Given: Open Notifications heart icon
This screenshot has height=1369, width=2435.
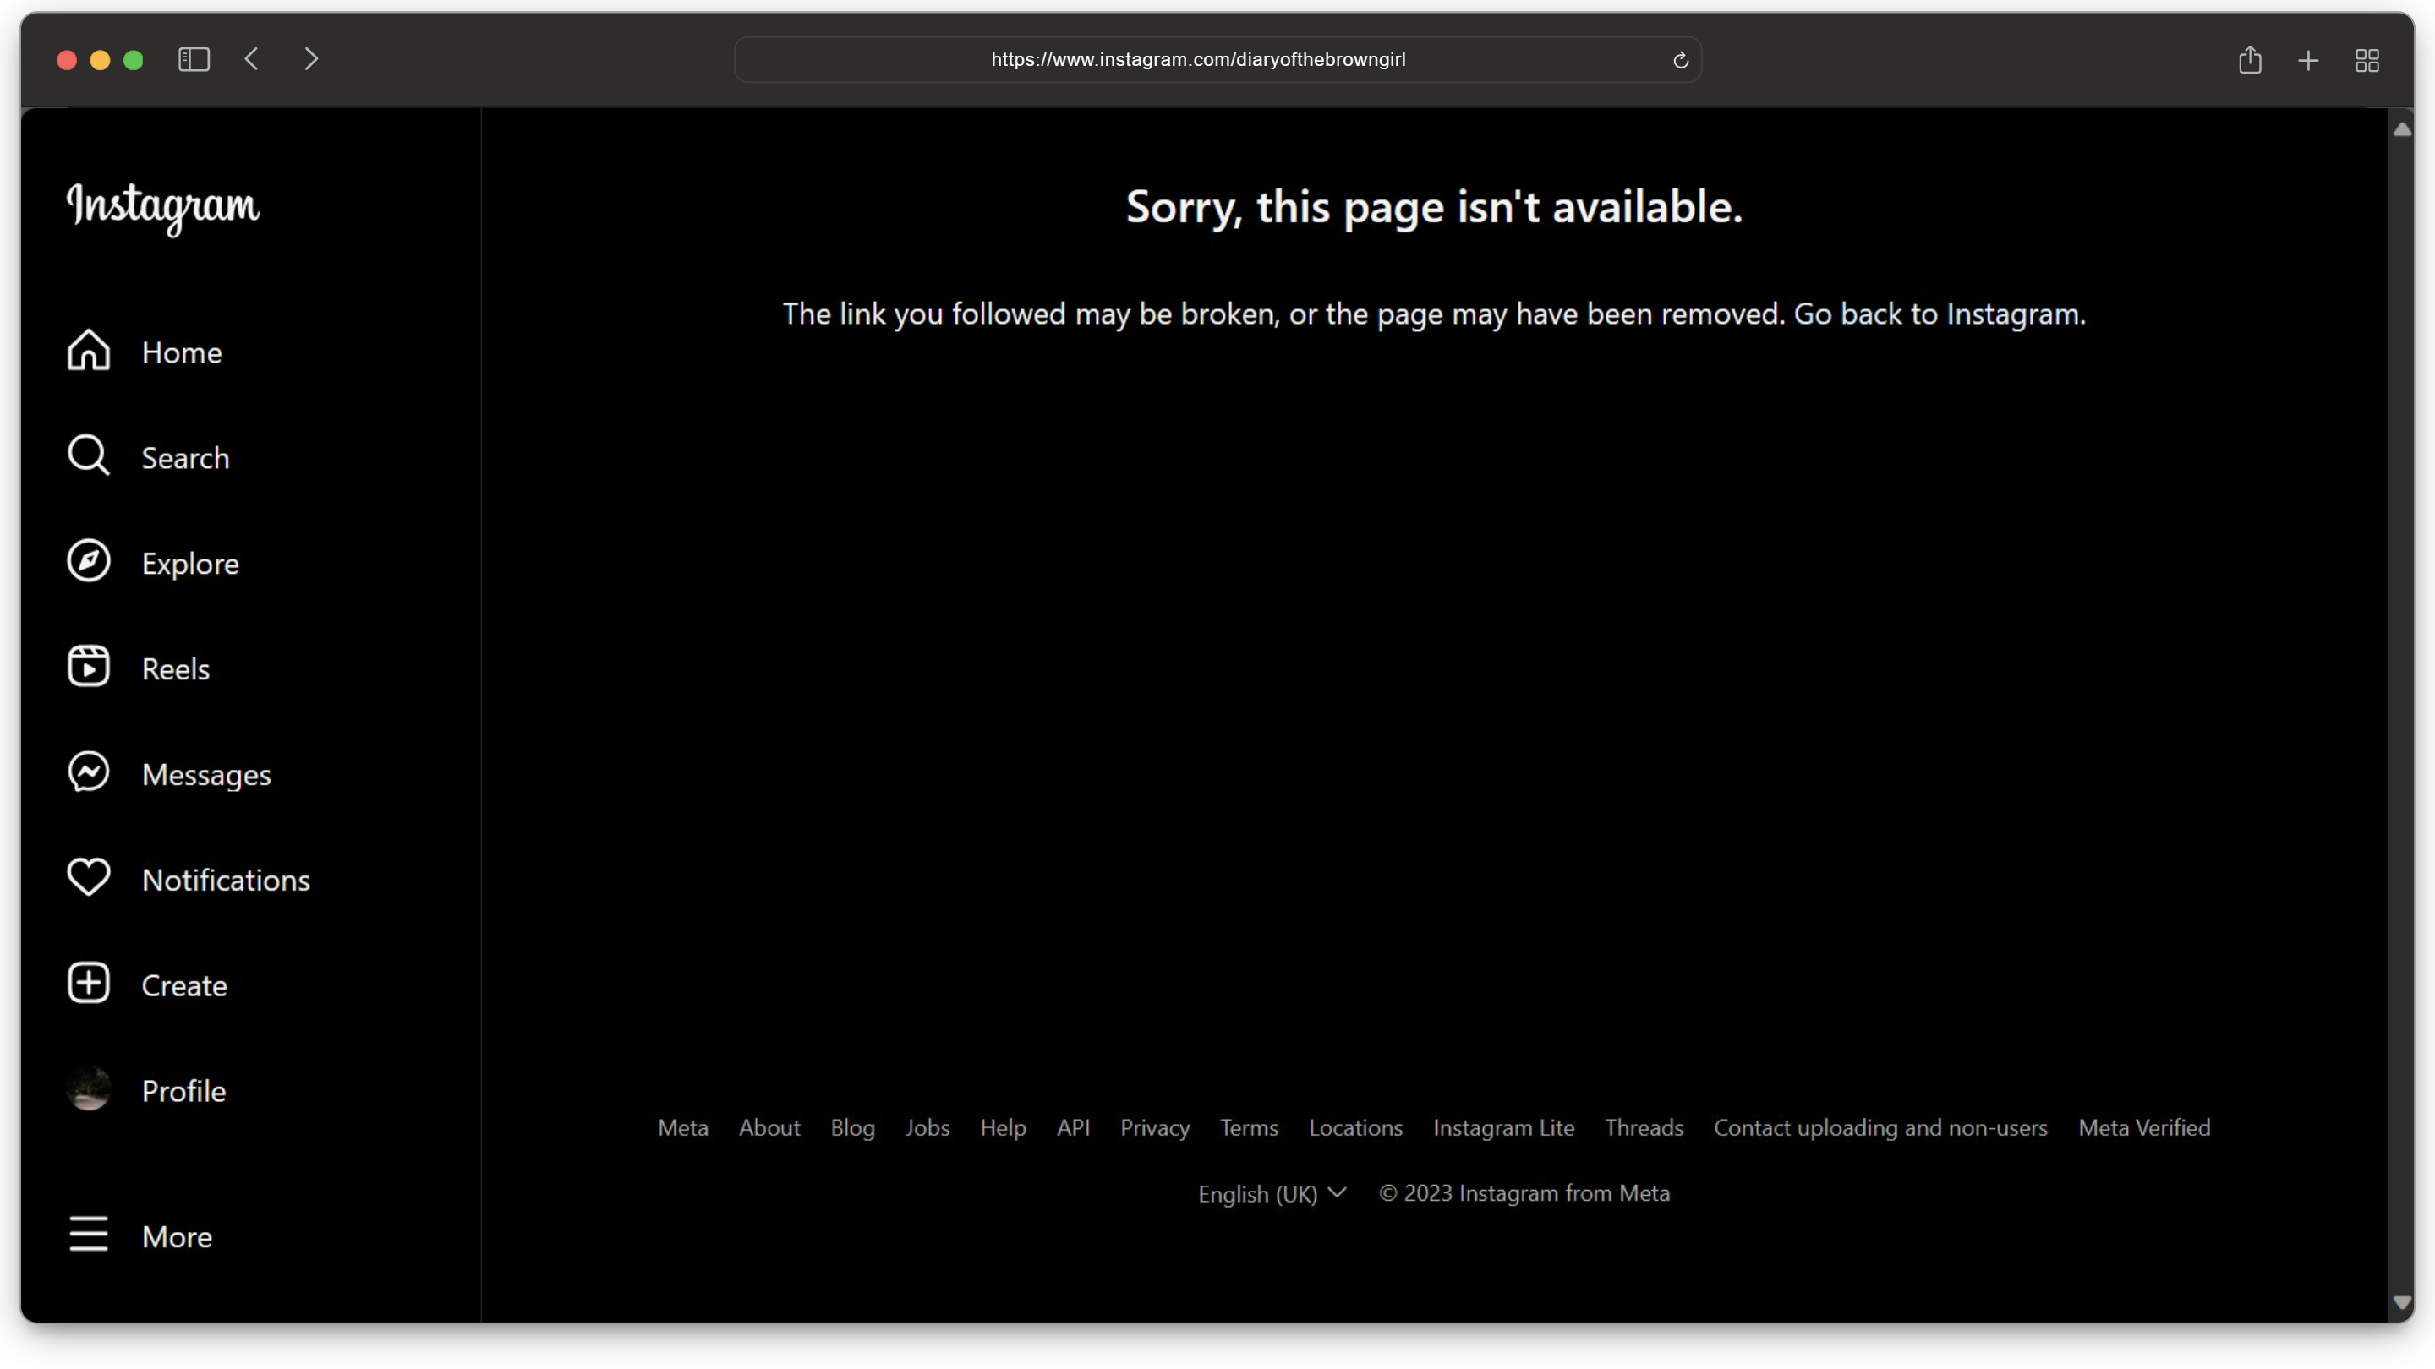Looking at the screenshot, I should (89, 878).
